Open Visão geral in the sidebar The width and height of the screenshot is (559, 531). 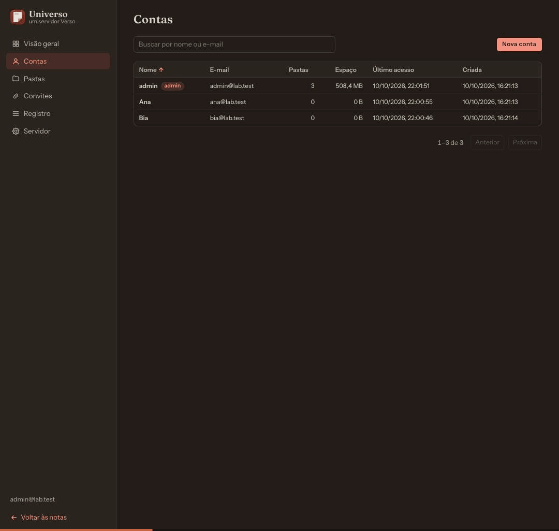(58, 44)
